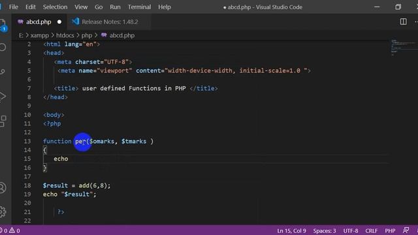Open the Go menu
418x235 pixels.
tap(99, 7)
